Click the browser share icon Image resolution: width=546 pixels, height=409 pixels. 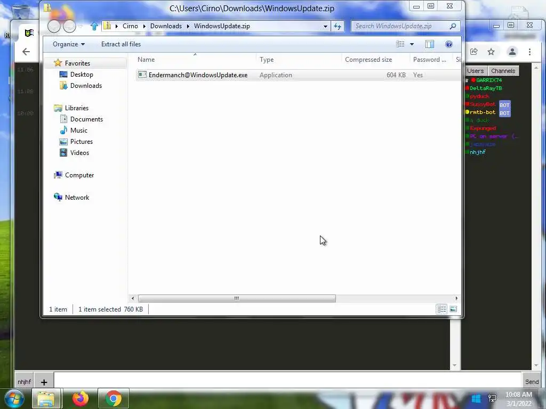tap(474, 52)
